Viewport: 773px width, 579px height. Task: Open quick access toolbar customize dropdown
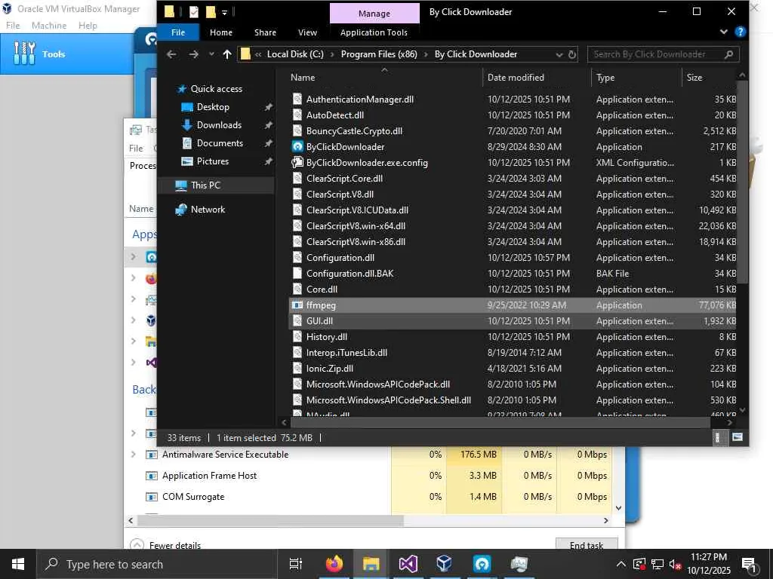click(x=224, y=12)
